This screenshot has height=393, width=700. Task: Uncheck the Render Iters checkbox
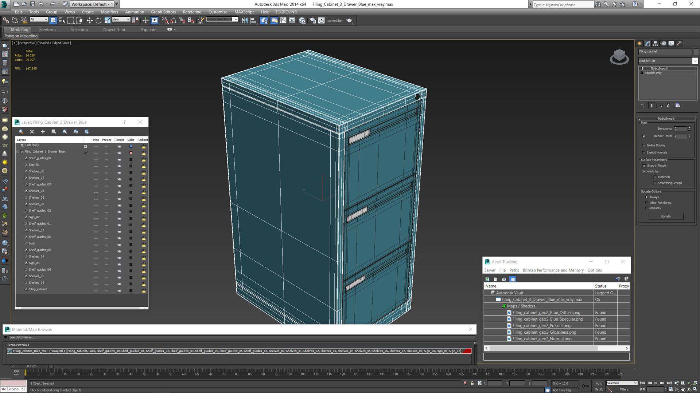644,136
